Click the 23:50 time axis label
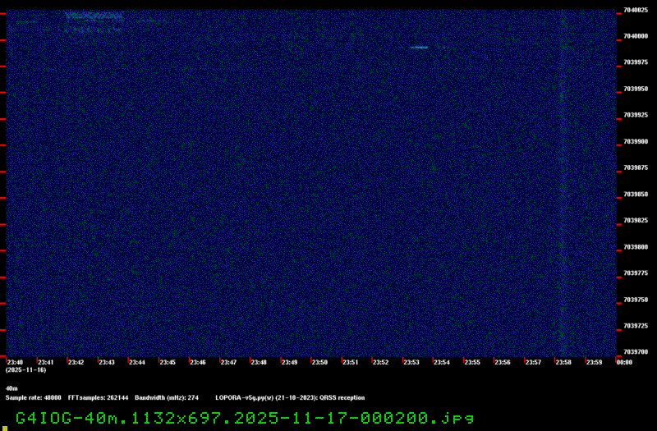This screenshot has width=657, height=431. pos(319,362)
